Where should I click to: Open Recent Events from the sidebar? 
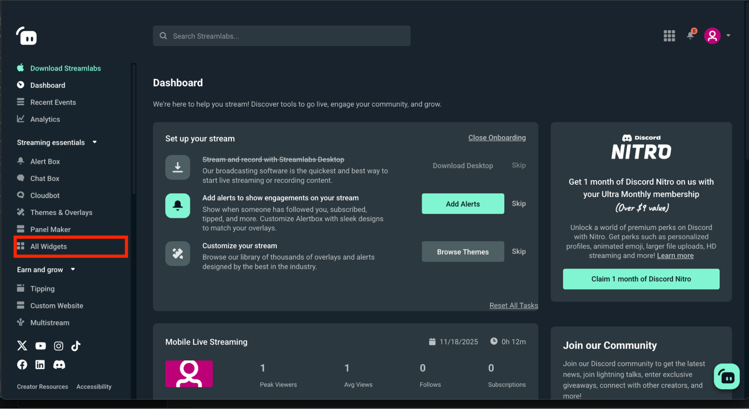coord(53,102)
